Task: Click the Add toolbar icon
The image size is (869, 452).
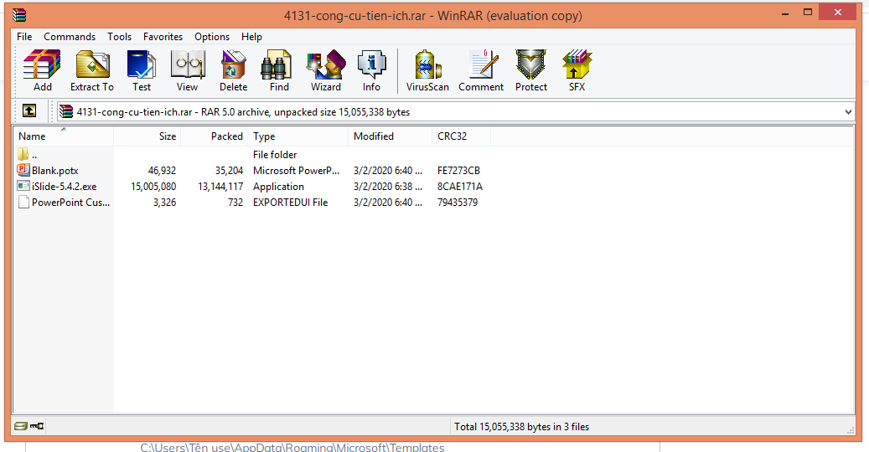Action: [x=42, y=71]
